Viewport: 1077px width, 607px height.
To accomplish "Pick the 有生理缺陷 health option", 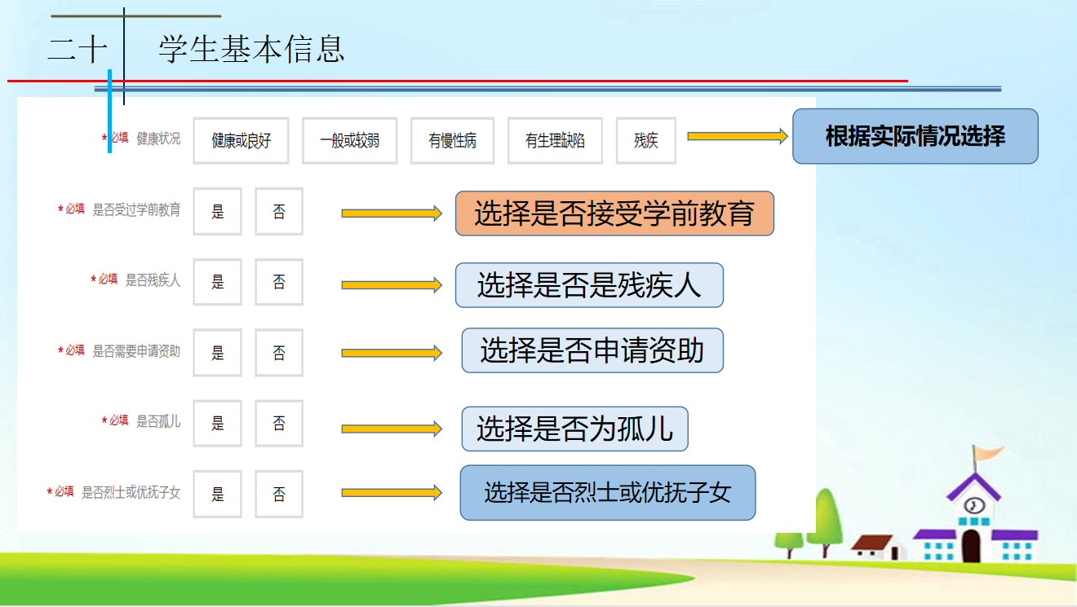I will (x=555, y=141).
